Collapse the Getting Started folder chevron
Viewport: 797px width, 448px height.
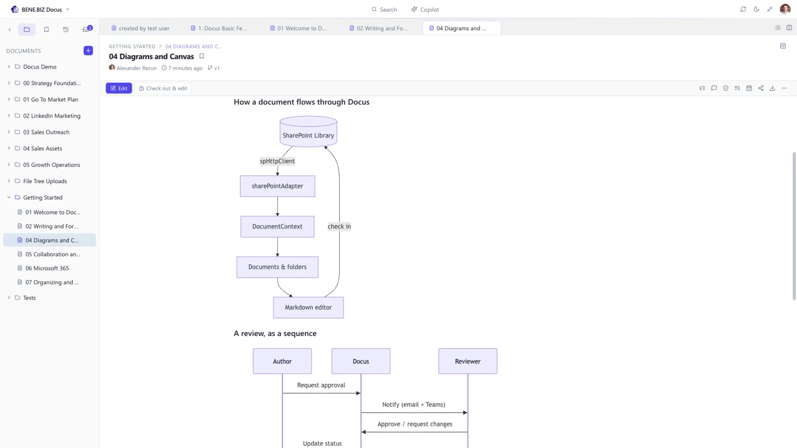pos(9,198)
